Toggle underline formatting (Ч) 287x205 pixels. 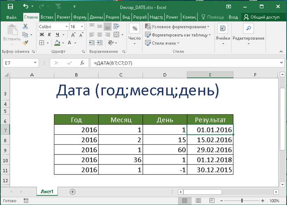[57, 34]
